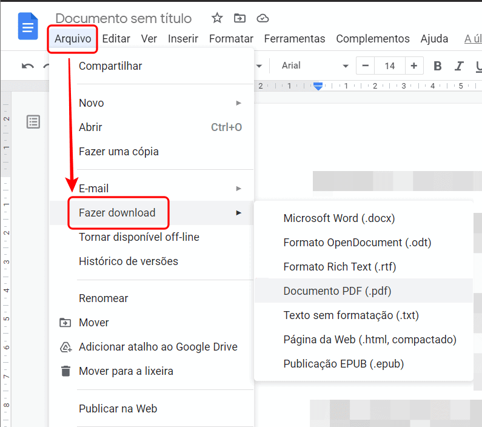
Task: Click the last edit link after Ajuda
Action: (473, 39)
